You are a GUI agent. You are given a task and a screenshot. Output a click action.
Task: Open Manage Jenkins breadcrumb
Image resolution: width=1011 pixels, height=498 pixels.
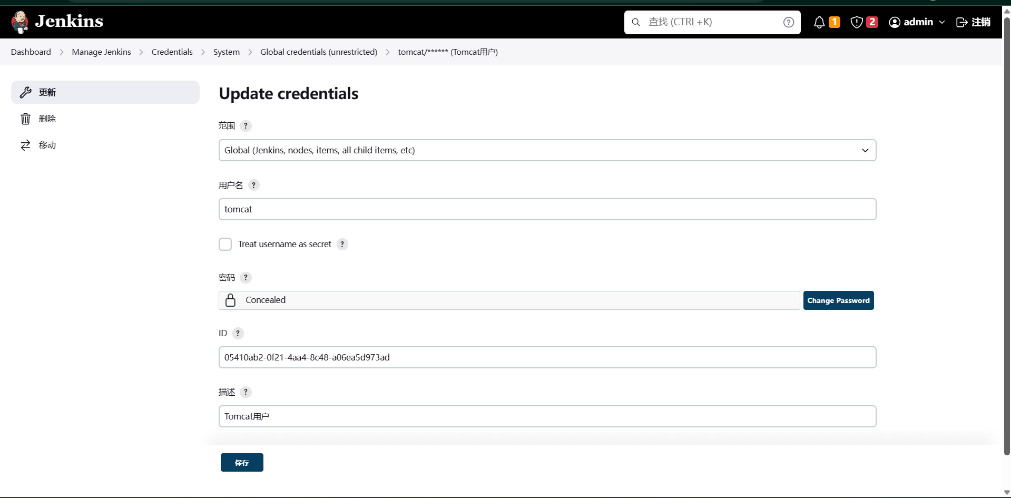coord(101,52)
